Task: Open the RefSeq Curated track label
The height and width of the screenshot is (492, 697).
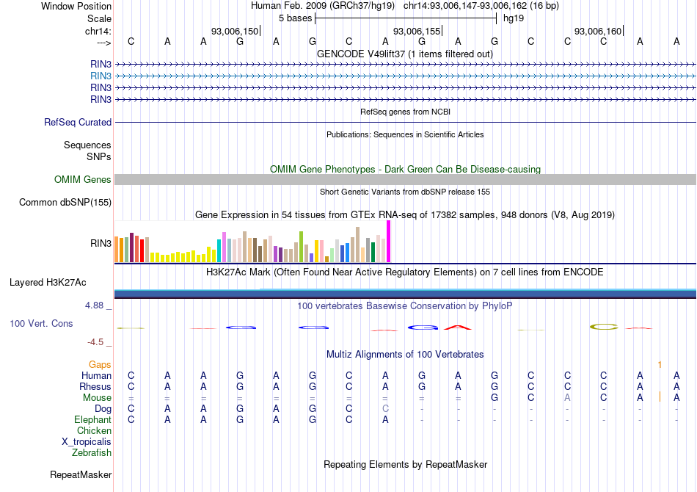Action: [77, 123]
